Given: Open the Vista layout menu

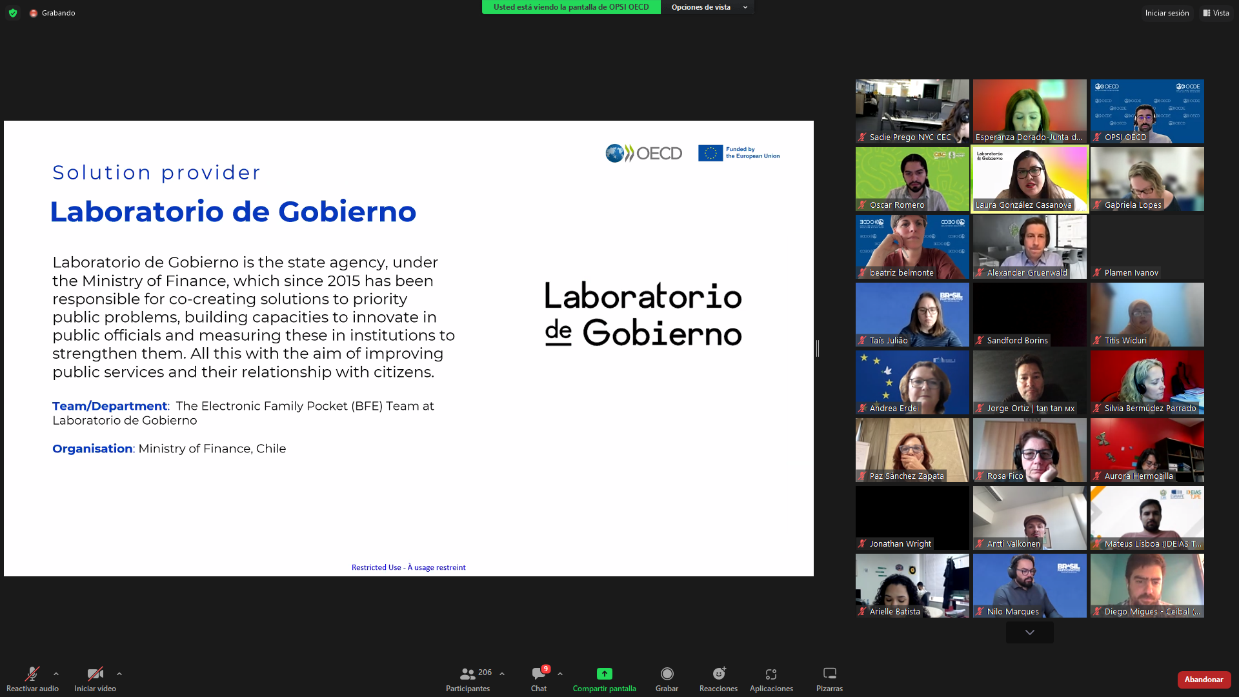Looking at the screenshot, I should tap(1216, 13).
